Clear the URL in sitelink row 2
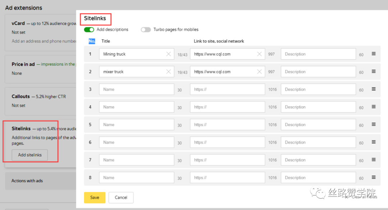The image size is (388, 210). click(x=260, y=71)
